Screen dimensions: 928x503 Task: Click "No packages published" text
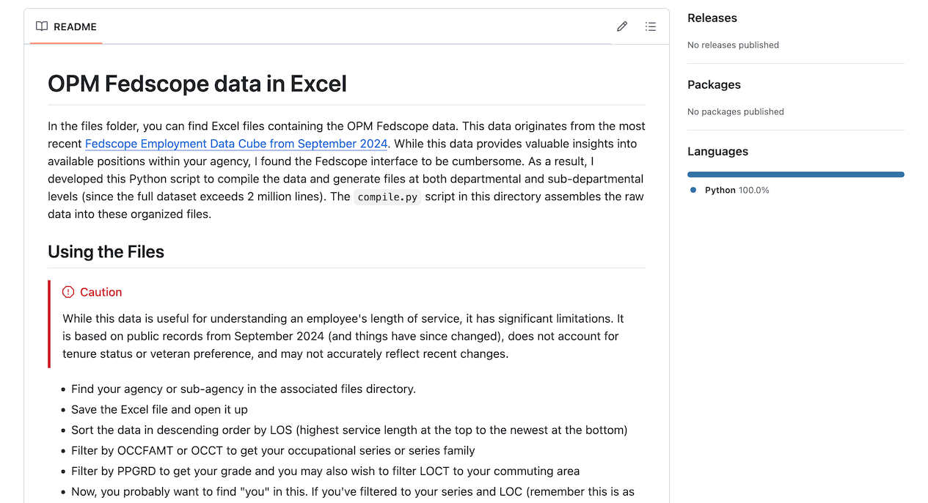coord(736,111)
